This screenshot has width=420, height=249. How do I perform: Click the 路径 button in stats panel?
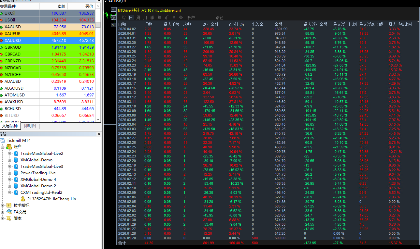[219, 18]
